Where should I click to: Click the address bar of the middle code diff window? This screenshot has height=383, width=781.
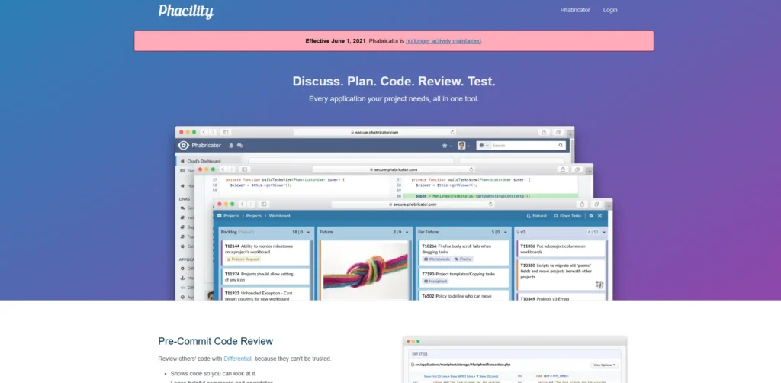coord(394,169)
